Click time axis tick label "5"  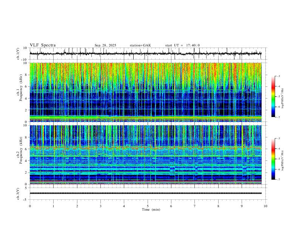click(148, 206)
